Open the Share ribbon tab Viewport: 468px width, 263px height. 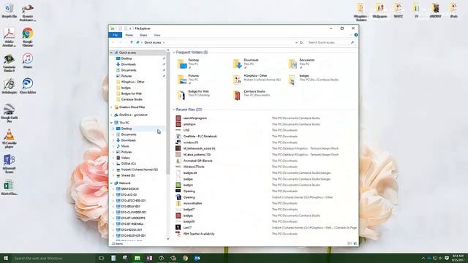click(x=143, y=35)
